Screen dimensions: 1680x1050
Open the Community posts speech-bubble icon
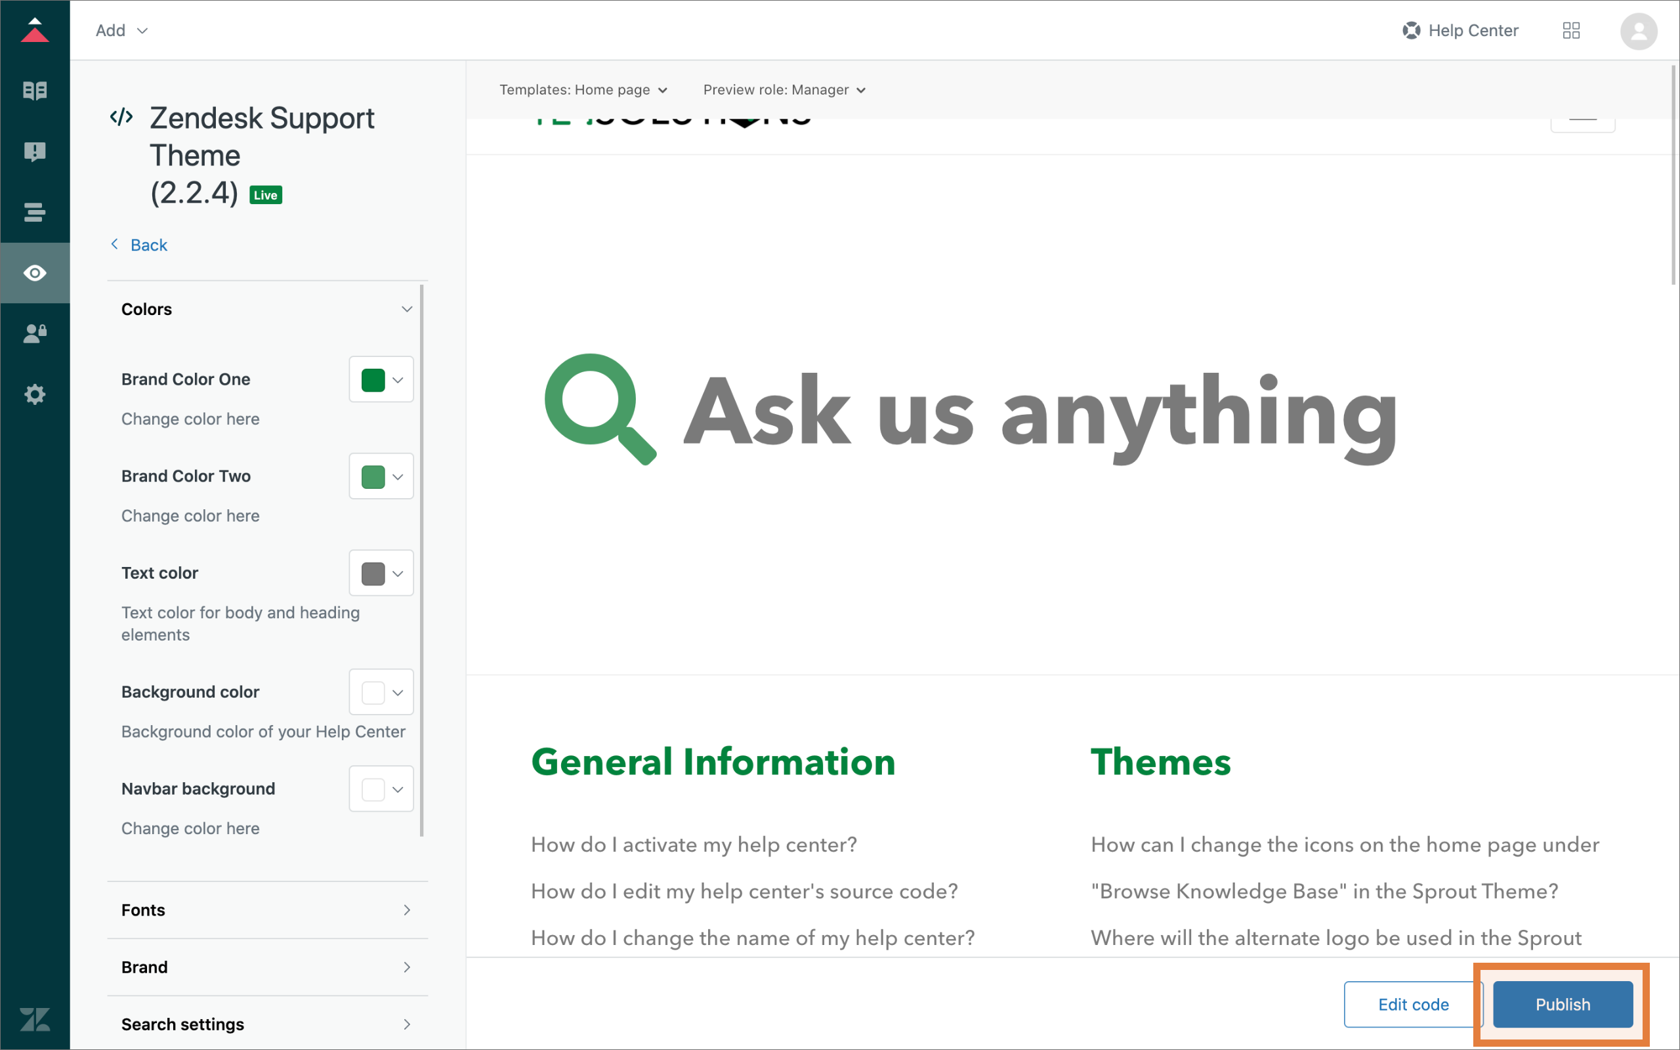(35, 152)
